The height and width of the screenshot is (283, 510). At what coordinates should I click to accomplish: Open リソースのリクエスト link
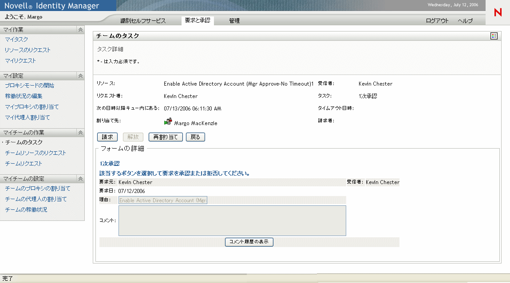click(28, 50)
